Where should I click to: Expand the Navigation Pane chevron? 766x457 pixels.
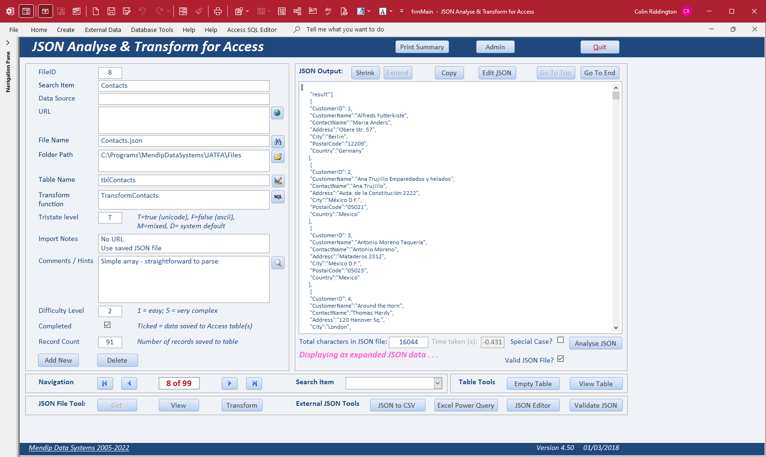click(x=8, y=43)
